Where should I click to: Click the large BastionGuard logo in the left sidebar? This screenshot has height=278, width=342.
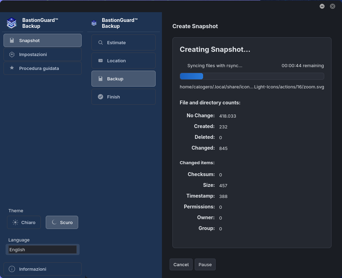click(12, 23)
